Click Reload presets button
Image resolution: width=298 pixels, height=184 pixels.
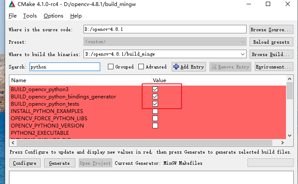tap(271, 42)
